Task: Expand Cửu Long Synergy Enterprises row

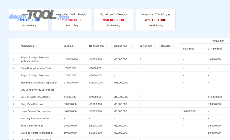Action: point(14,90)
